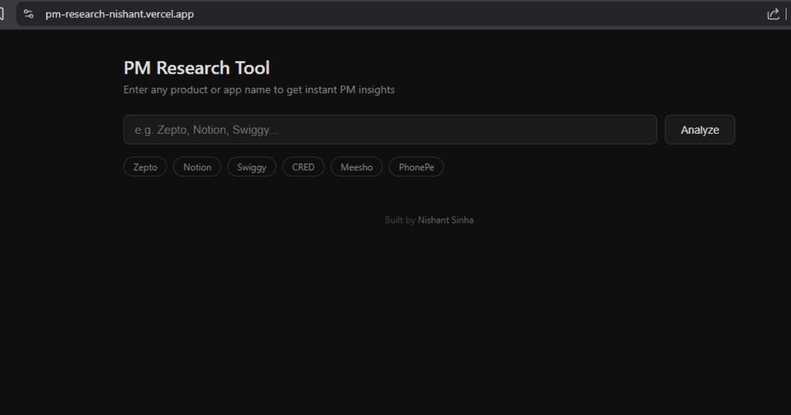This screenshot has width=791, height=415.
Task: Click the 'Enter any product or app name' subtitle
Action: (259, 90)
